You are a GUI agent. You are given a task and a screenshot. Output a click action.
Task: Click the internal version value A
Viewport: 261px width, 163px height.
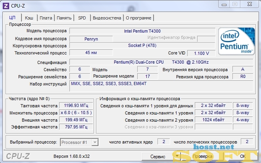[243, 69]
